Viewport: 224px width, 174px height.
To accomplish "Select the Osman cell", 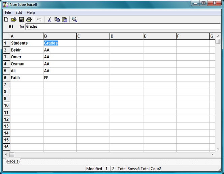I will 27,64.
